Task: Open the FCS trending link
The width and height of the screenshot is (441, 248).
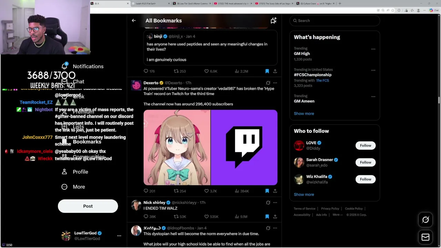Action: (322, 81)
